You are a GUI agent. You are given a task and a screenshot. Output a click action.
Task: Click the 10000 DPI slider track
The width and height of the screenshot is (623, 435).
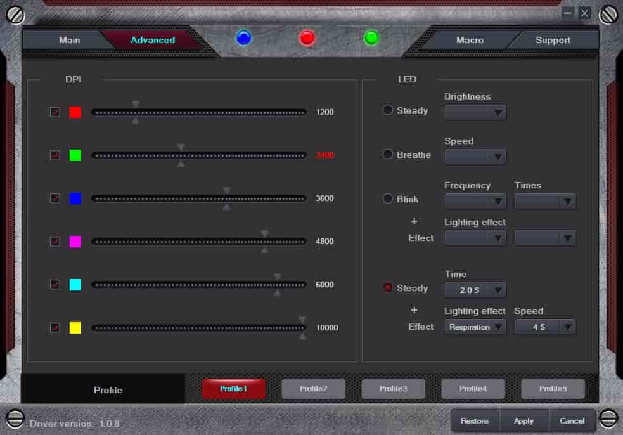coord(199,328)
